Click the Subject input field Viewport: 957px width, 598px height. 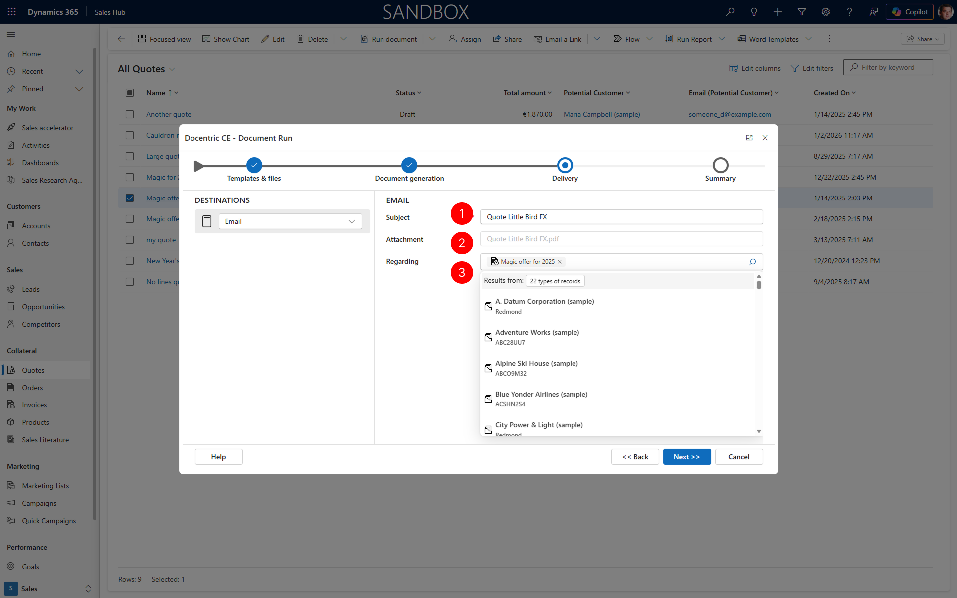[621, 217]
